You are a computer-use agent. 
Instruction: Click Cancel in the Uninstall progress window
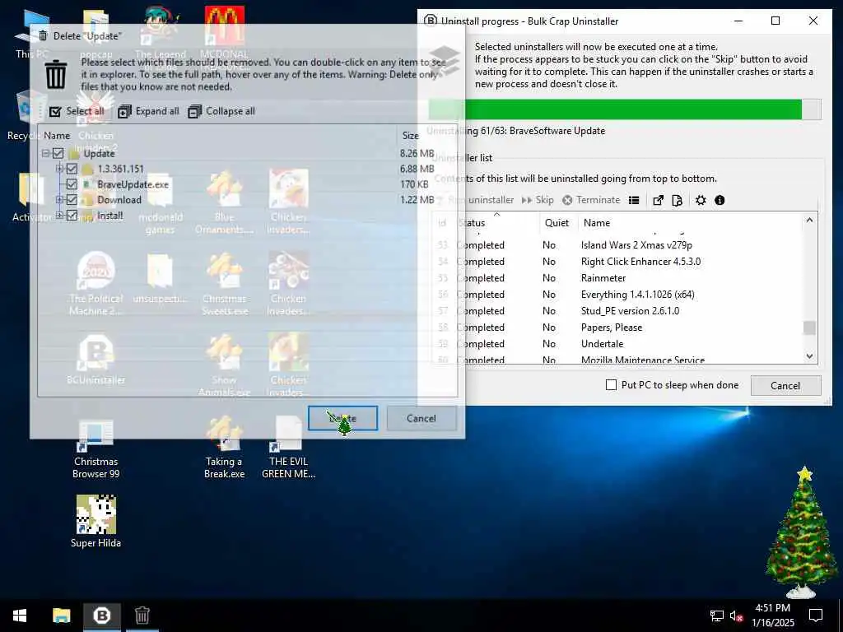pos(785,385)
